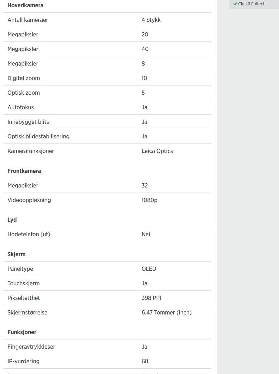This screenshot has width=279, height=374.
Task: Click the 398 PPI value
Action: pos(152,298)
